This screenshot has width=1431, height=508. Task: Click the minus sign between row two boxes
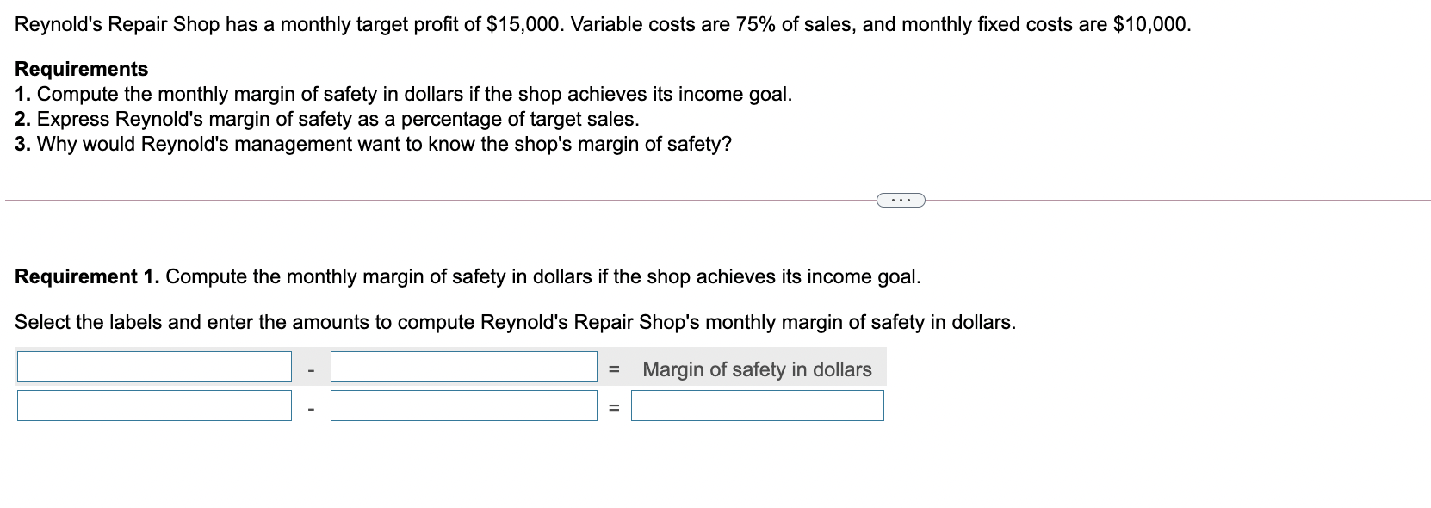pyautogui.click(x=312, y=405)
